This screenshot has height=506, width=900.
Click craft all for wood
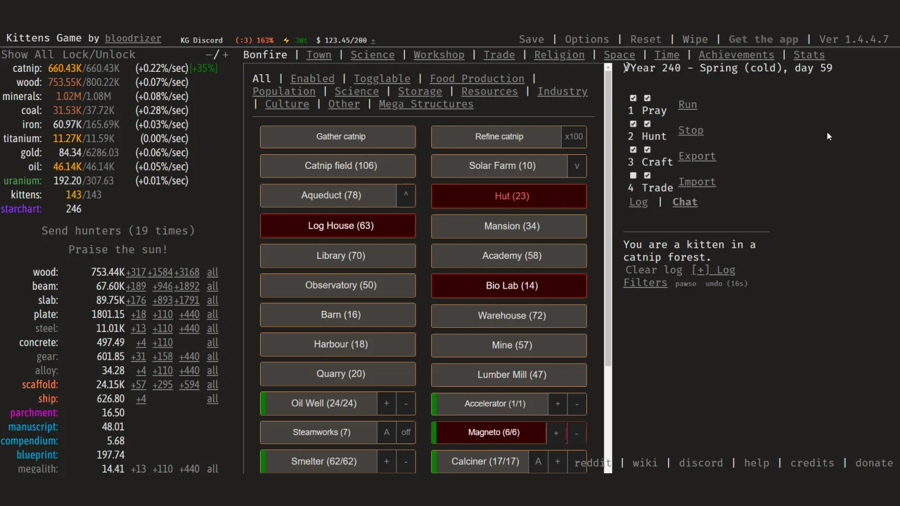point(212,272)
